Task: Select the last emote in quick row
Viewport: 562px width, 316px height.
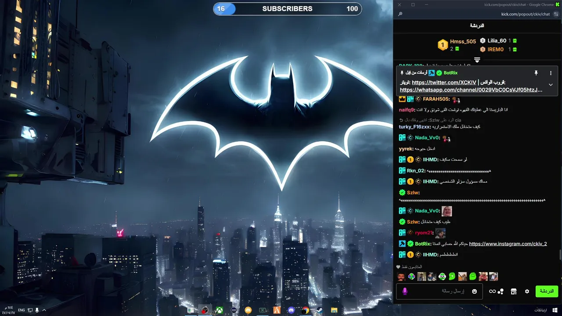Action: click(494, 276)
